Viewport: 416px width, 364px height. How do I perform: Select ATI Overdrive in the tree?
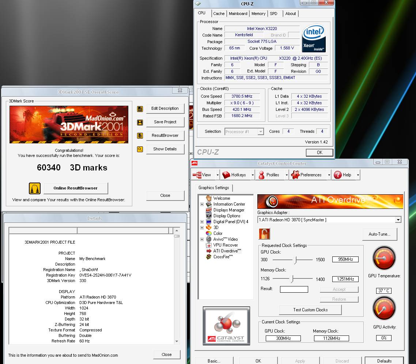pos(227,251)
